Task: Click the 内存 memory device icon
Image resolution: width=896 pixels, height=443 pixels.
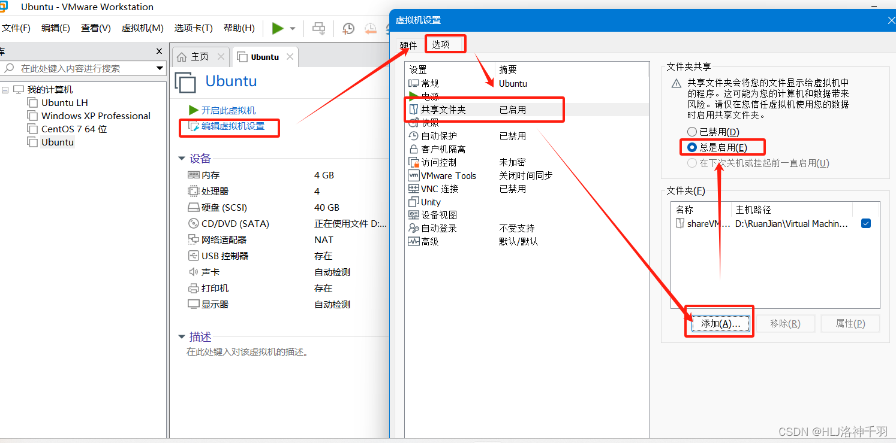Action: [193, 175]
